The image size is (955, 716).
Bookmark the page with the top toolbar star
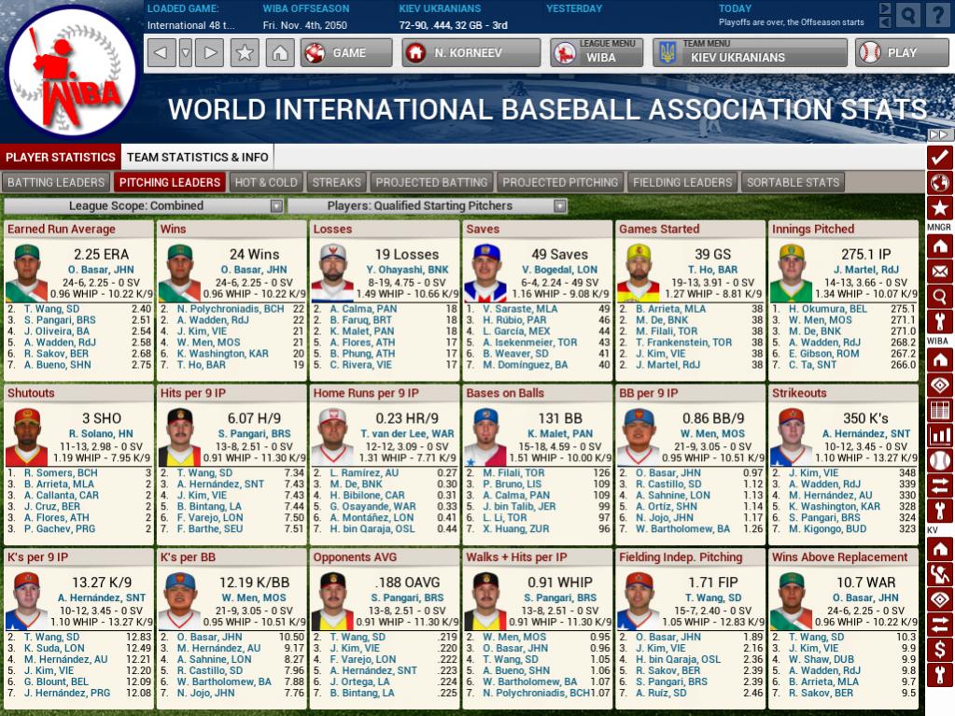[245, 52]
